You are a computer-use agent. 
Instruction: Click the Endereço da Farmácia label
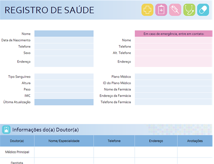click(115, 96)
